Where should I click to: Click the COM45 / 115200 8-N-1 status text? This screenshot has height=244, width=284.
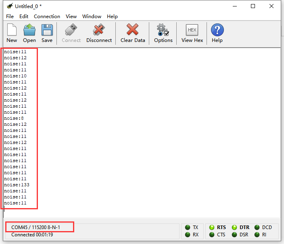(35, 227)
